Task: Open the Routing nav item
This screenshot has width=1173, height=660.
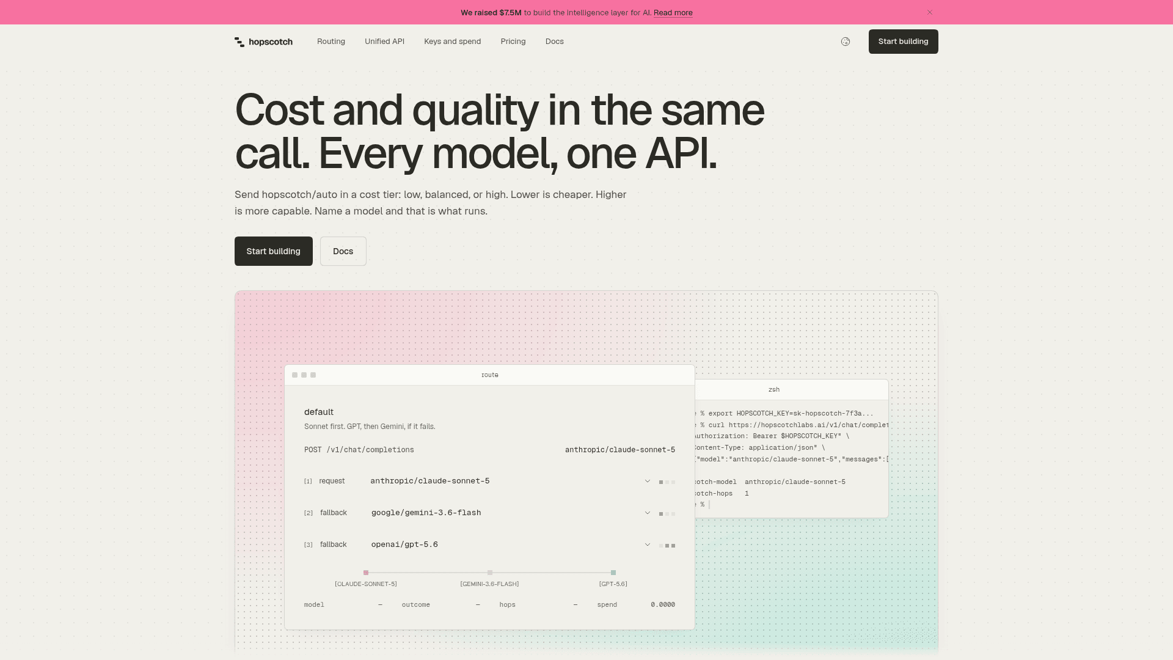Action: (331, 42)
